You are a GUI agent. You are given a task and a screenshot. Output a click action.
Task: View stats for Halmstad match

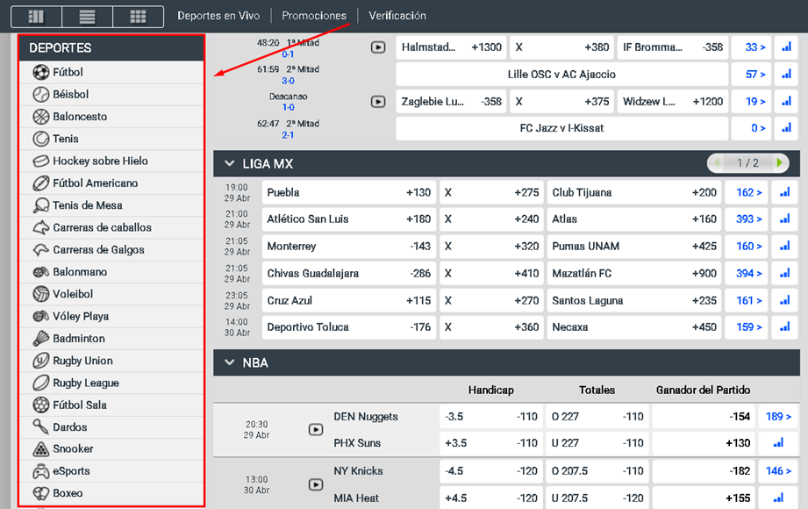click(x=786, y=47)
